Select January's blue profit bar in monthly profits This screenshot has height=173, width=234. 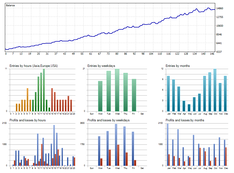coord(167,145)
